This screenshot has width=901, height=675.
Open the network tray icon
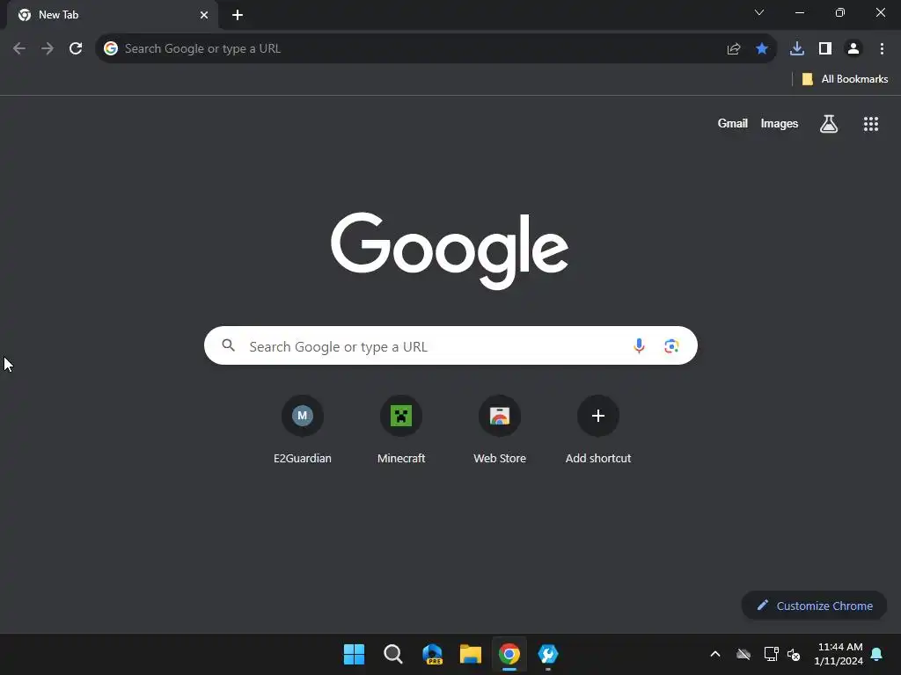pos(771,654)
